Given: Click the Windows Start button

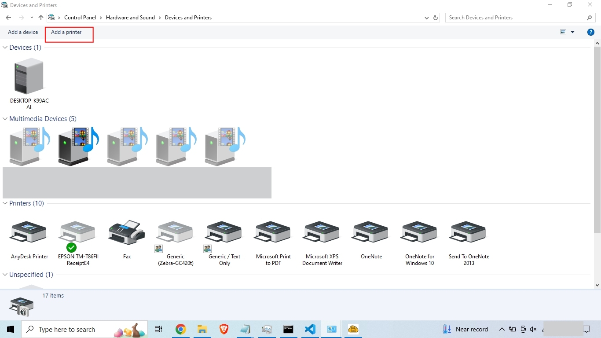Looking at the screenshot, I should point(11,329).
